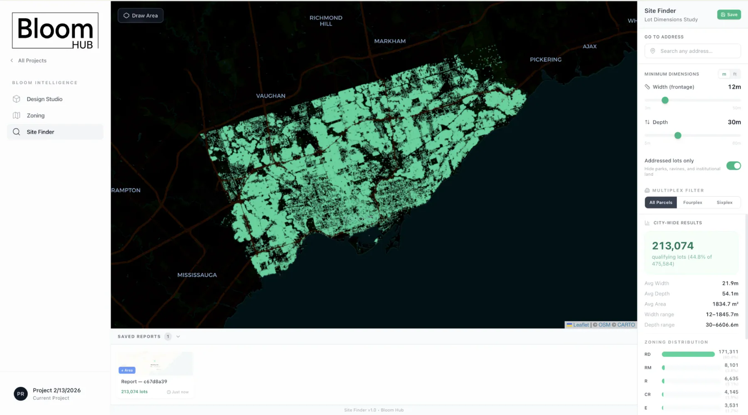Switch to the Sixplex filter tab

click(x=725, y=203)
